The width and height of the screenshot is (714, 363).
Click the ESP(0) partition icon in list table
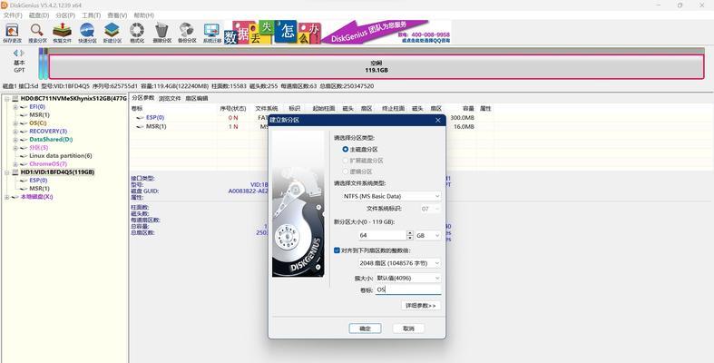pyautogui.click(x=141, y=117)
